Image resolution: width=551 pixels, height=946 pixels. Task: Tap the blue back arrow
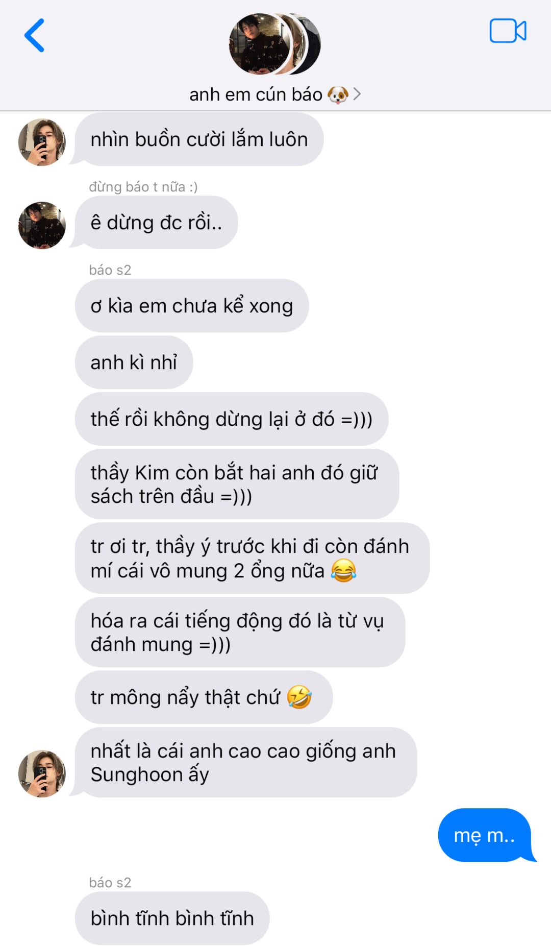[x=35, y=35]
